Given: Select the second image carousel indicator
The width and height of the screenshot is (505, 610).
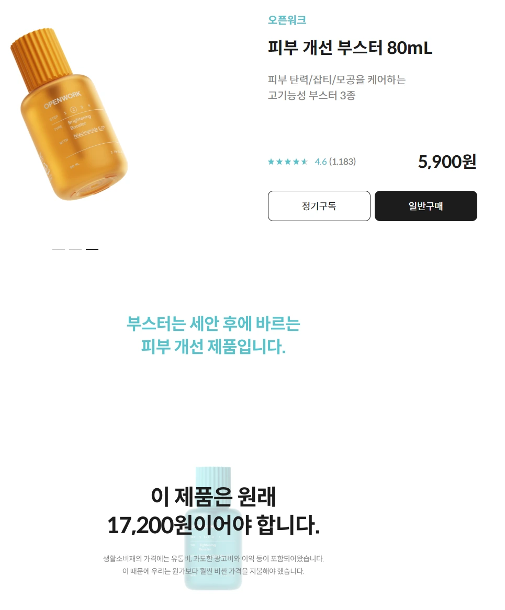Looking at the screenshot, I should click(75, 249).
